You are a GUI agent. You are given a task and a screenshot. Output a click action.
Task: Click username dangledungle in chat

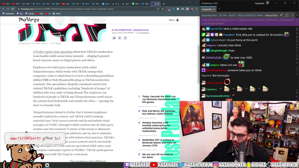click(219, 51)
